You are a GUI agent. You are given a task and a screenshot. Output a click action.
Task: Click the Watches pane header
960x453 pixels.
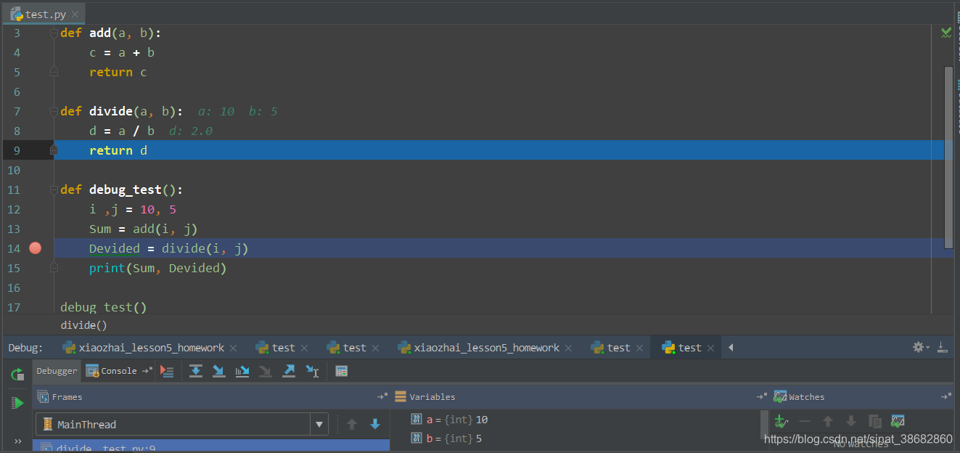[862, 397]
